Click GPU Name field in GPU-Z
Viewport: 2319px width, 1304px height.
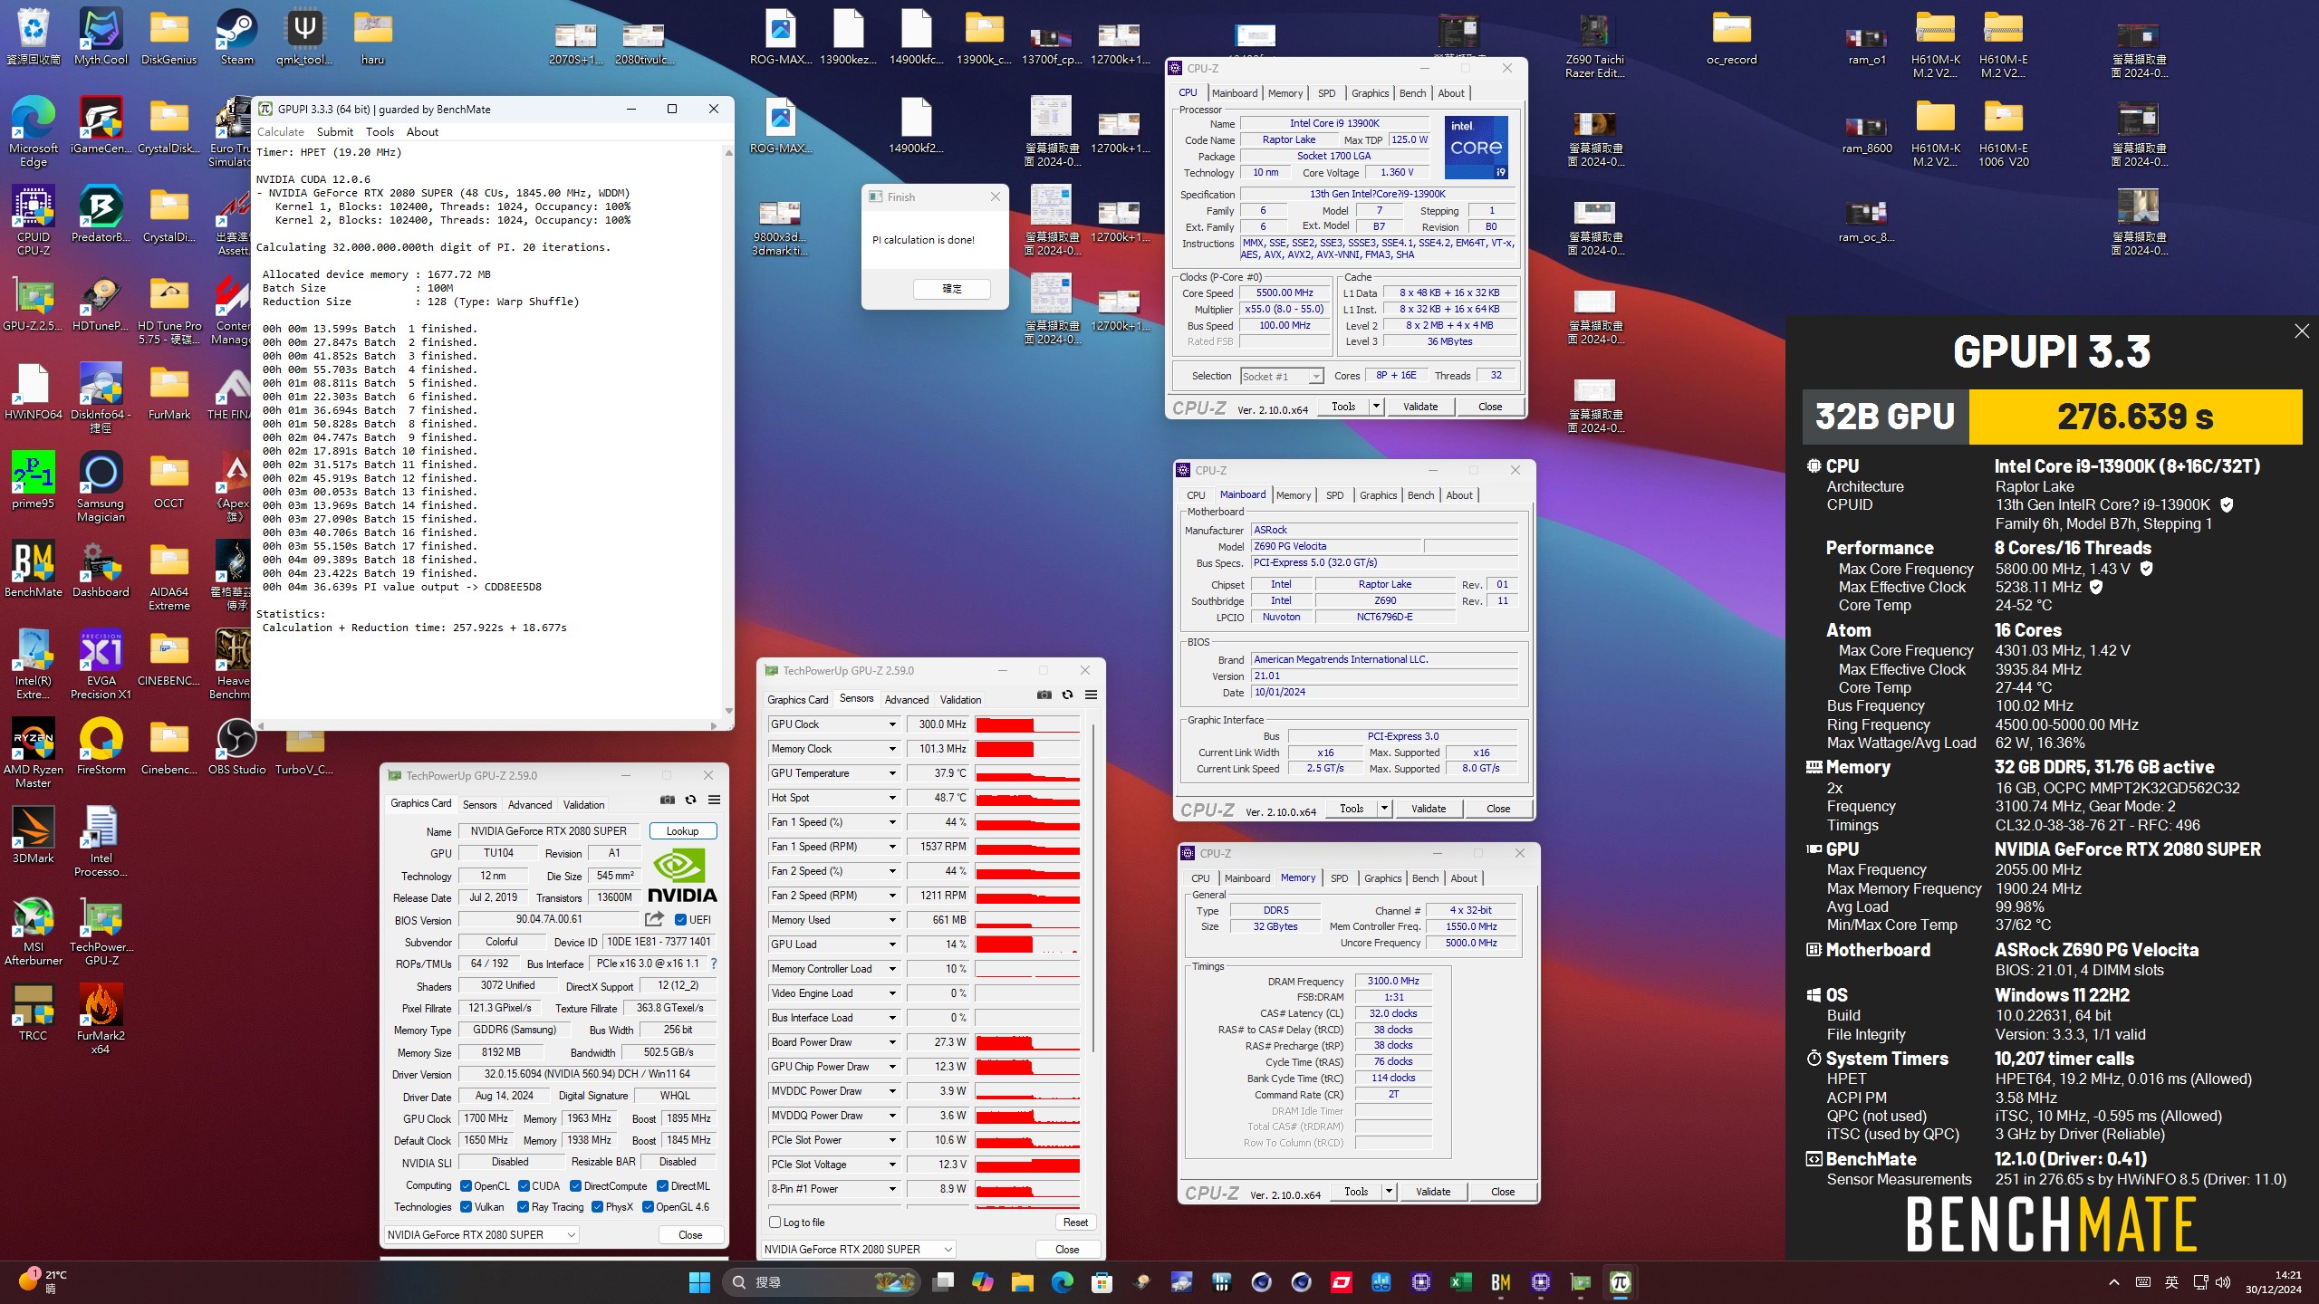tap(548, 831)
